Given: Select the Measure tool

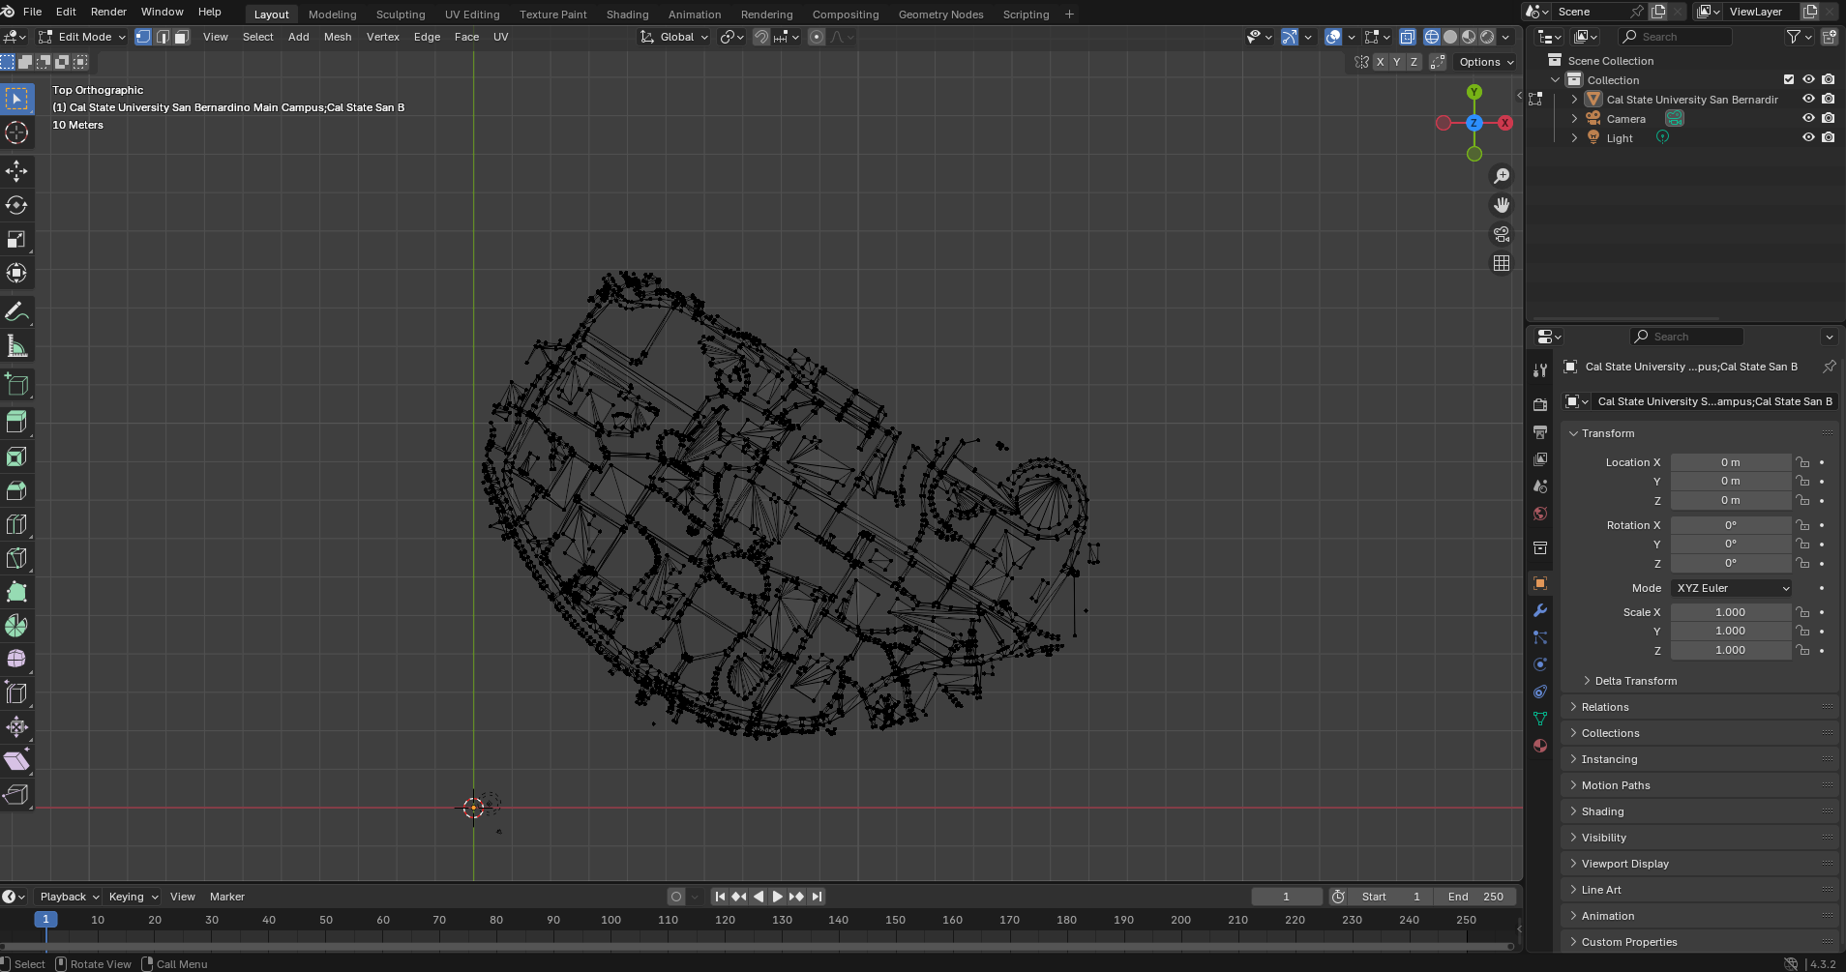Looking at the screenshot, I should click(16, 346).
